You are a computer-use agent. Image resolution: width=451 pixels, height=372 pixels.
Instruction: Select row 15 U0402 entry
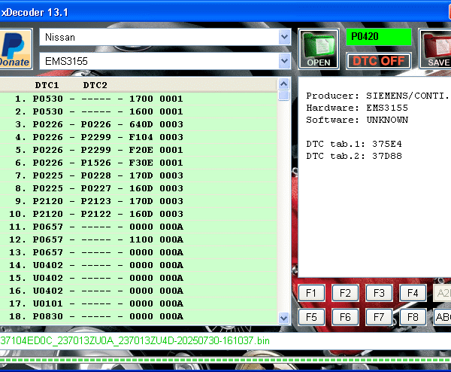[x=138, y=278]
